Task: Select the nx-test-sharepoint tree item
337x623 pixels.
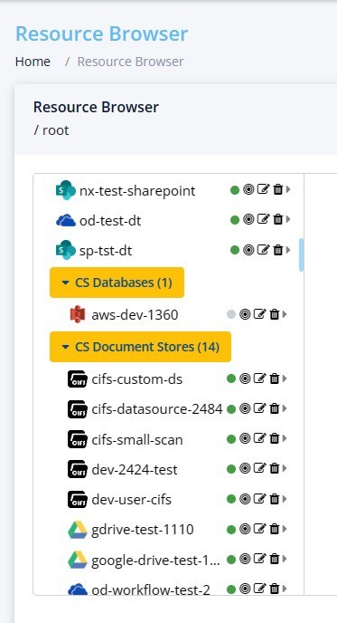Action: pyautogui.click(x=137, y=191)
